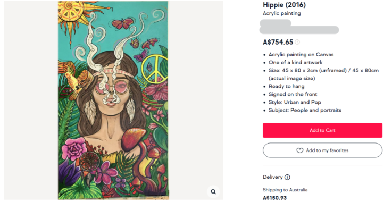Image resolution: width=392 pixels, height=210 pixels.
Task: Add the painting to cart
Action: coord(322,130)
